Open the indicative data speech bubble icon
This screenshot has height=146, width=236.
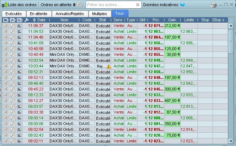point(182,5)
